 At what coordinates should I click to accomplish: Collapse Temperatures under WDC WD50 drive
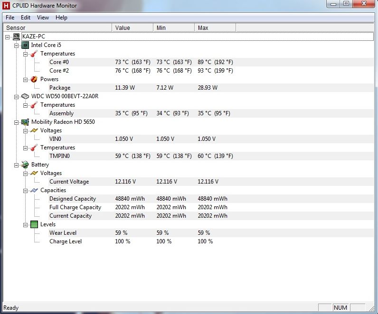pyautogui.click(x=25, y=105)
